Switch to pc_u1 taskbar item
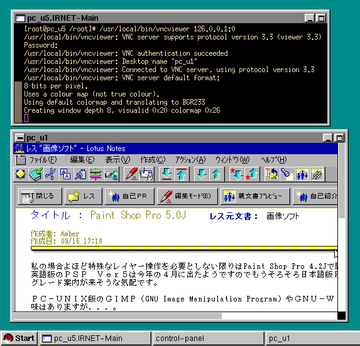360x346 pixels. pos(312,338)
